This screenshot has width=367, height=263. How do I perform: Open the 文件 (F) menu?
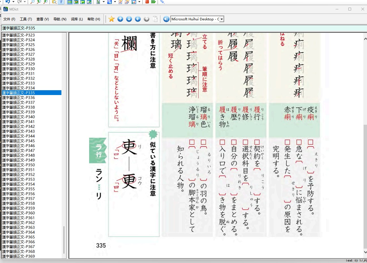(9, 19)
